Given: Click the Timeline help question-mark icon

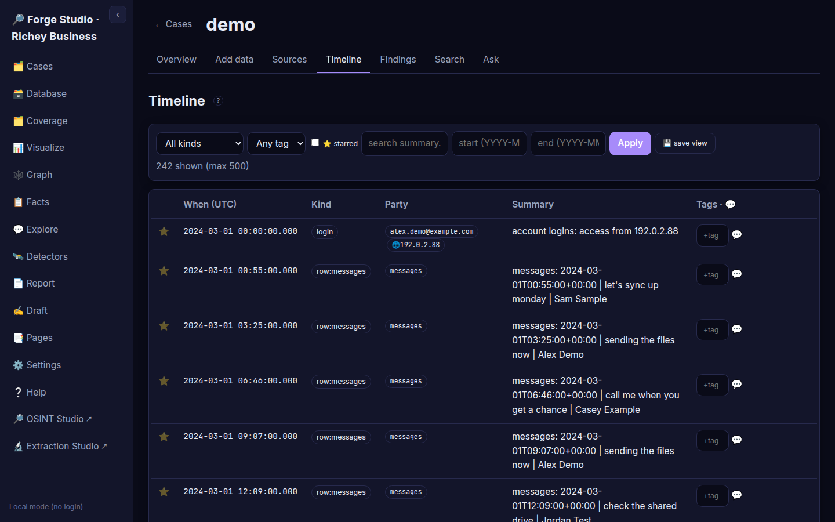Looking at the screenshot, I should pos(218,100).
